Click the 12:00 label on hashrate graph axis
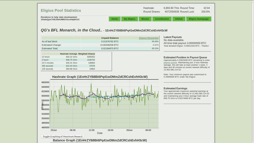Image resolution: width=254 pixels, height=143 pixels. (92, 130)
